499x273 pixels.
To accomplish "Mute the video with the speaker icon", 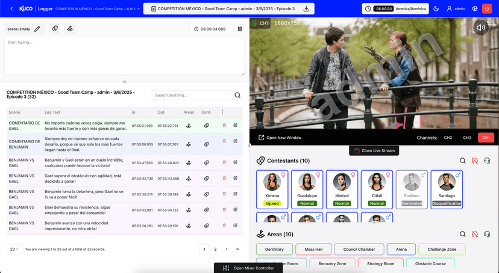I will tap(480, 27).
